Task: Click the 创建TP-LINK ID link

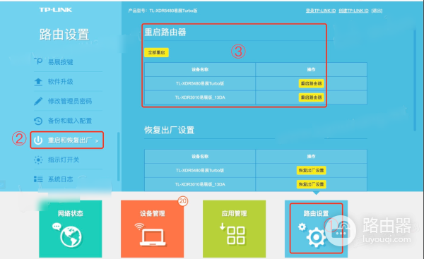Action: point(353,11)
